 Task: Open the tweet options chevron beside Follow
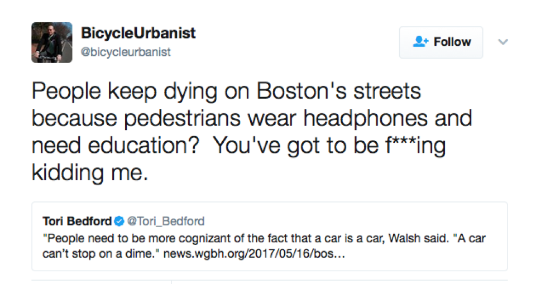(x=503, y=42)
